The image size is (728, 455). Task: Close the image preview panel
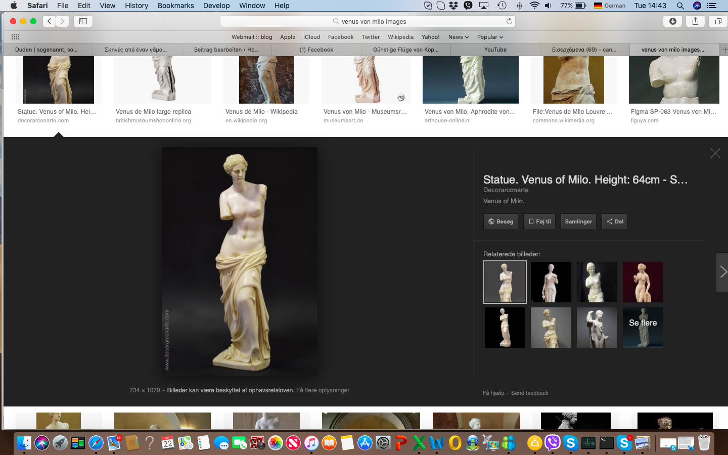point(715,153)
